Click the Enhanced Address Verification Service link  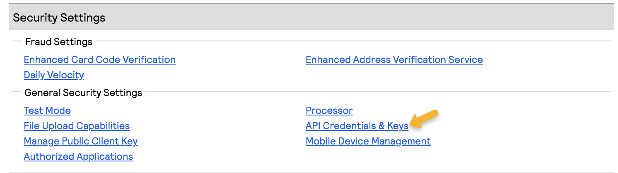(394, 60)
